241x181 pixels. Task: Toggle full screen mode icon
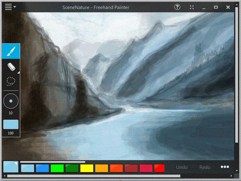tap(192, 7)
